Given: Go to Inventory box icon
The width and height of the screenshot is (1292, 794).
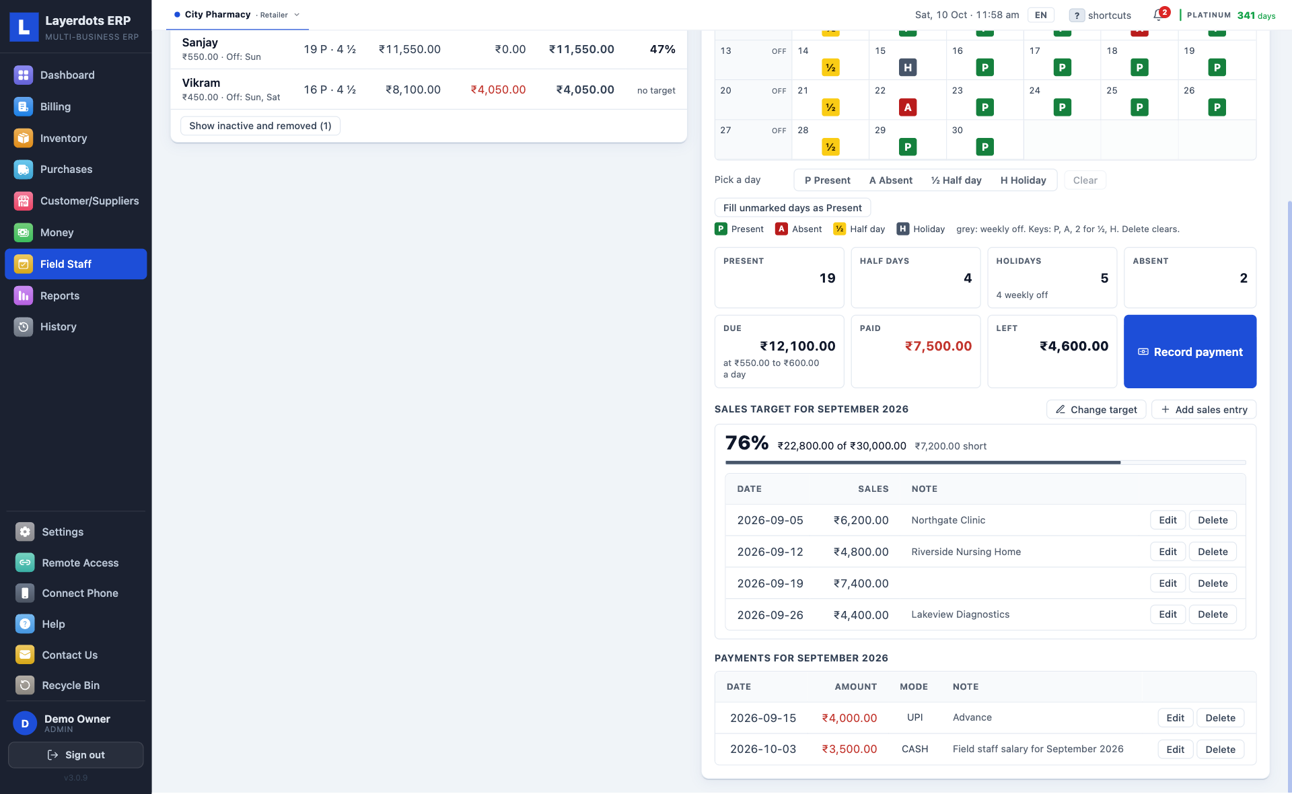Looking at the screenshot, I should (x=24, y=138).
